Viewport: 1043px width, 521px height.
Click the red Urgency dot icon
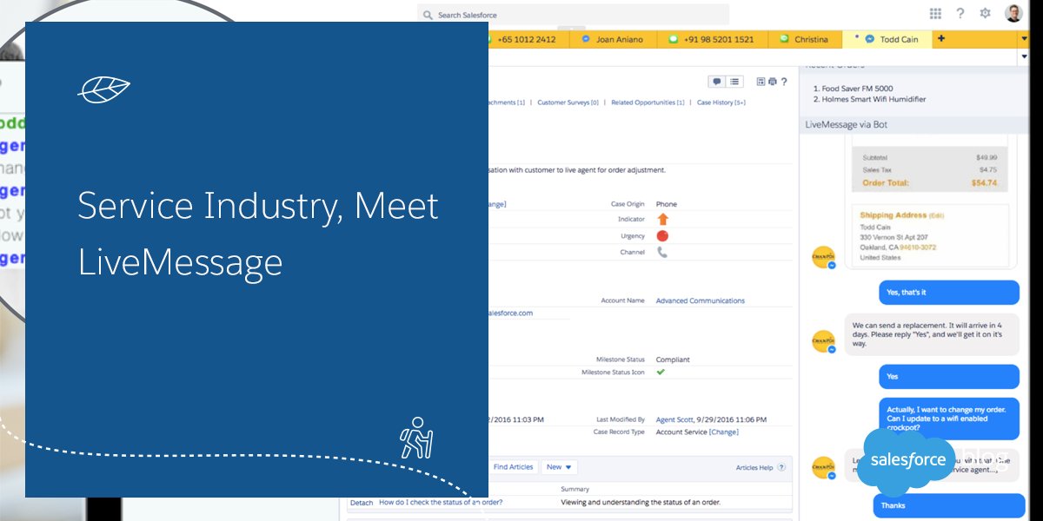(x=662, y=236)
